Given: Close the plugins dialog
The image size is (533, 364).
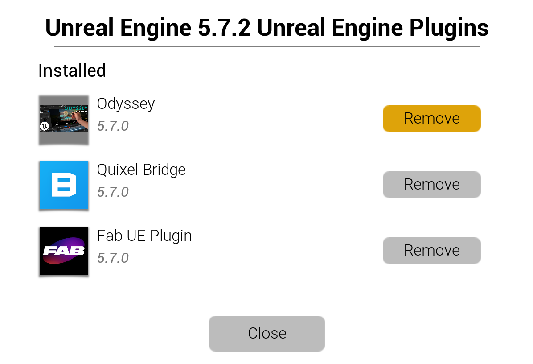Looking at the screenshot, I should [266, 334].
